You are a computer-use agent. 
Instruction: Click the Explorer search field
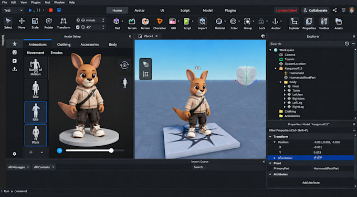pos(306,44)
